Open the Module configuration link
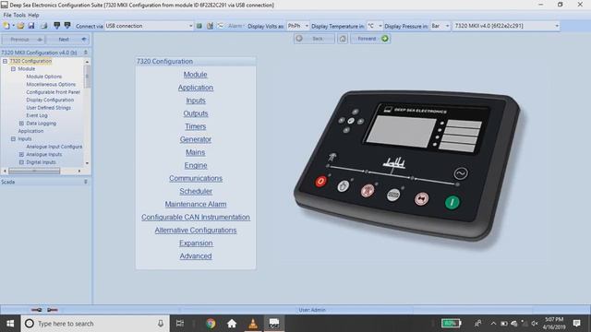Screen dimensions: 591x332 click(195, 75)
